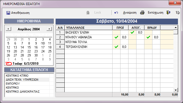The image size is (183, 103).
Task: Uncheck ΠΡΩΪ for ΝΤΑΦΟΥ ΑΘΑΝΑΣΙΑ
Action: pyautogui.click(x=116, y=37)
